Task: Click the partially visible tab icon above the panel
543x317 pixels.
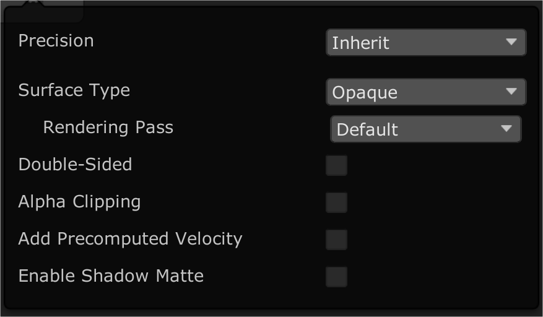Action: (x=35, y=3)
